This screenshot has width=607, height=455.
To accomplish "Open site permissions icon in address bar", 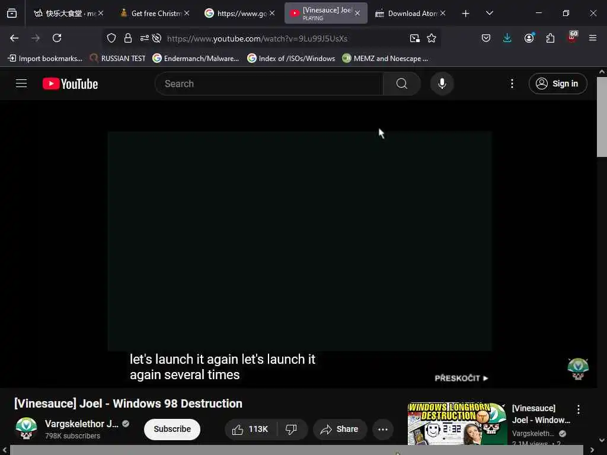I will (x=145, y=38).
